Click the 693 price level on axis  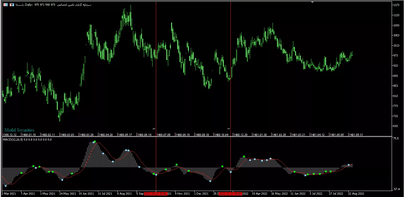(x=396, y=126)
